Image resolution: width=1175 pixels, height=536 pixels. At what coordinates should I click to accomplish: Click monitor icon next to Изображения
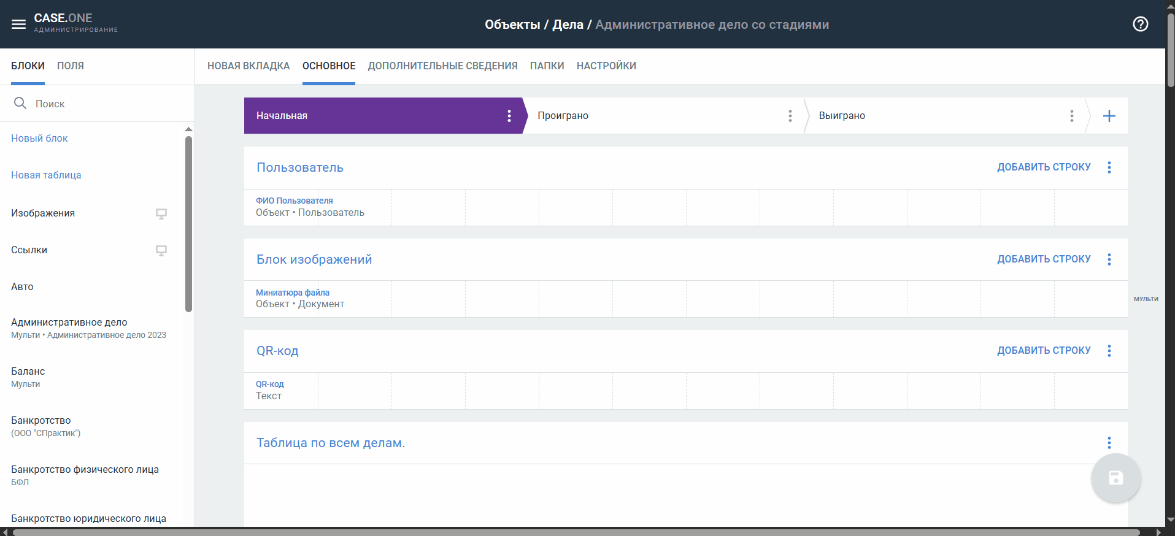[x=161, y=213]
